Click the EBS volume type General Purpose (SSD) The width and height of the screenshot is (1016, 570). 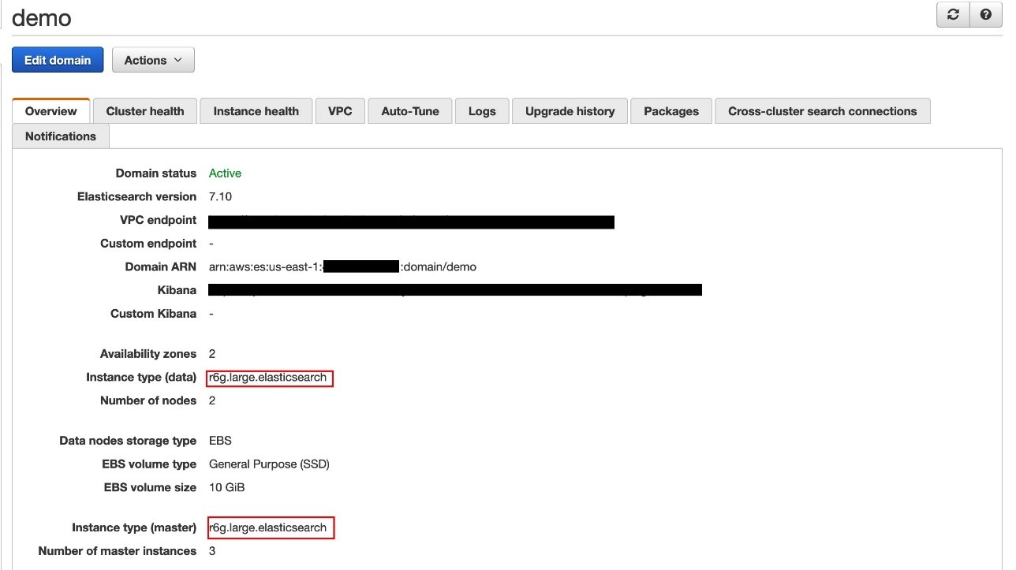pos(269,464)
